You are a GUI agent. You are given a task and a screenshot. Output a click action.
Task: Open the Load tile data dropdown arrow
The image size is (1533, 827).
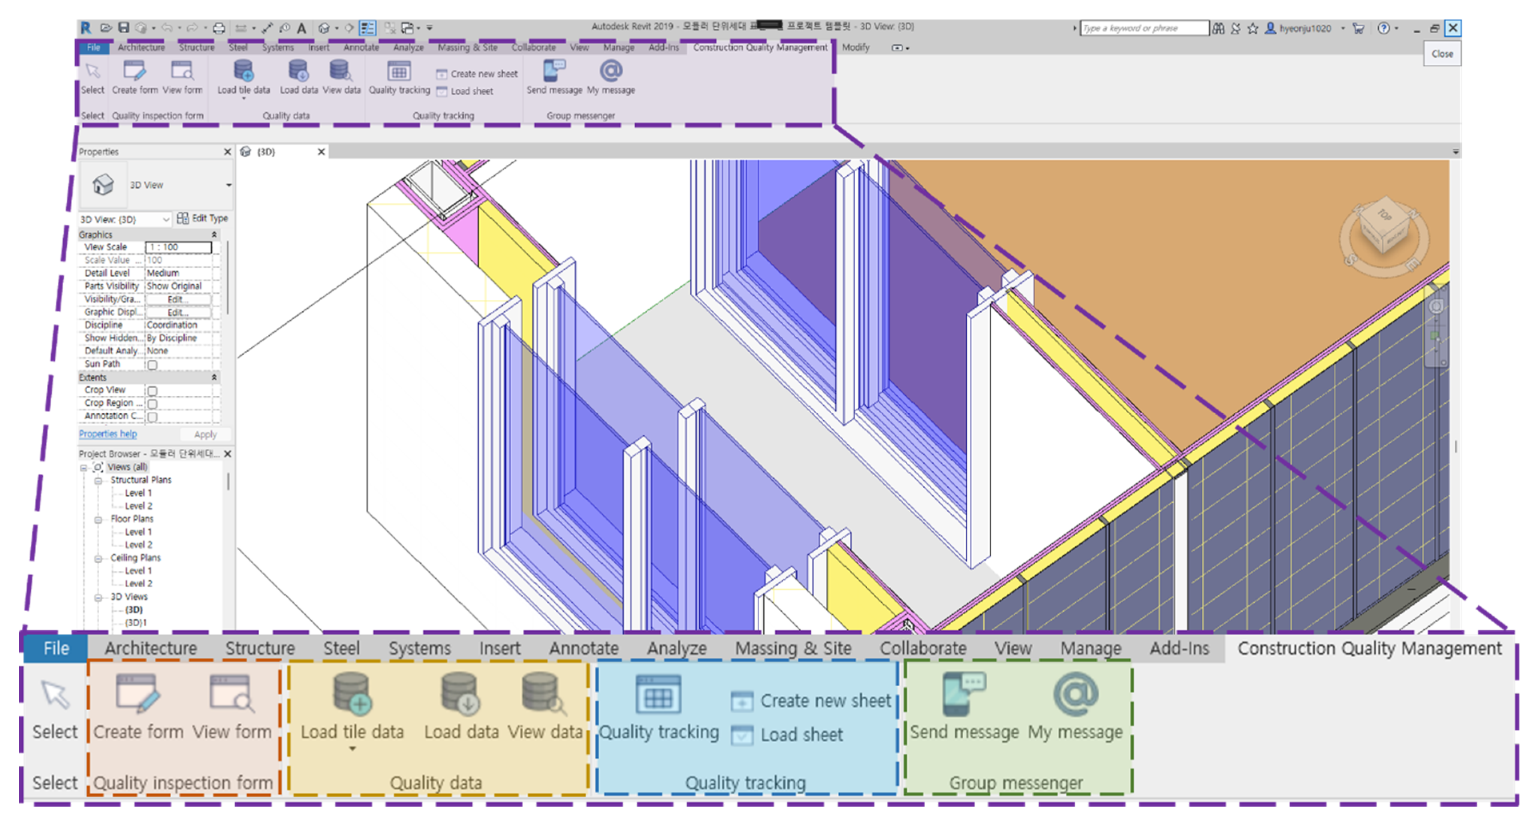(x=243, y=99)
